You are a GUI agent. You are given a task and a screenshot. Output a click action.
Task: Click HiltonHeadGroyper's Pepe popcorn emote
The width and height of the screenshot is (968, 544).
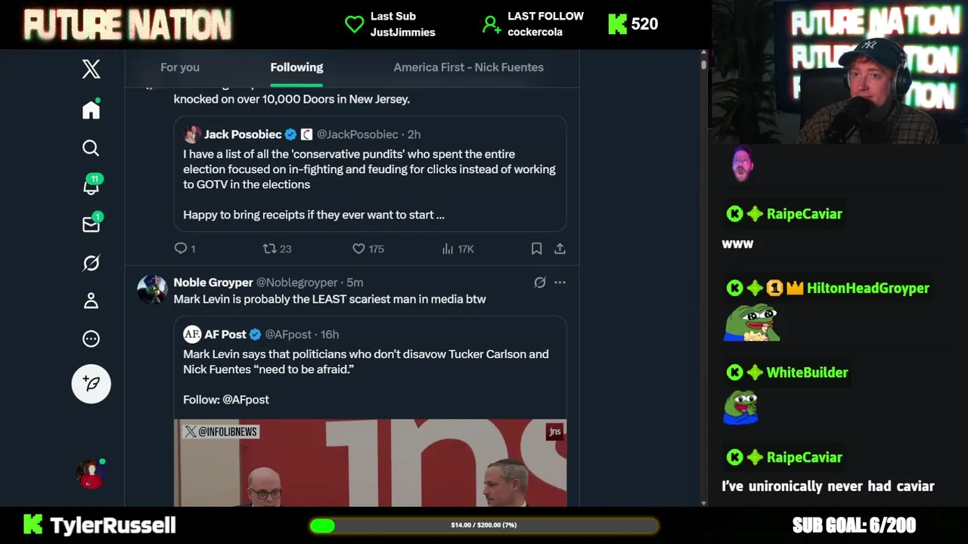[752, 323]
